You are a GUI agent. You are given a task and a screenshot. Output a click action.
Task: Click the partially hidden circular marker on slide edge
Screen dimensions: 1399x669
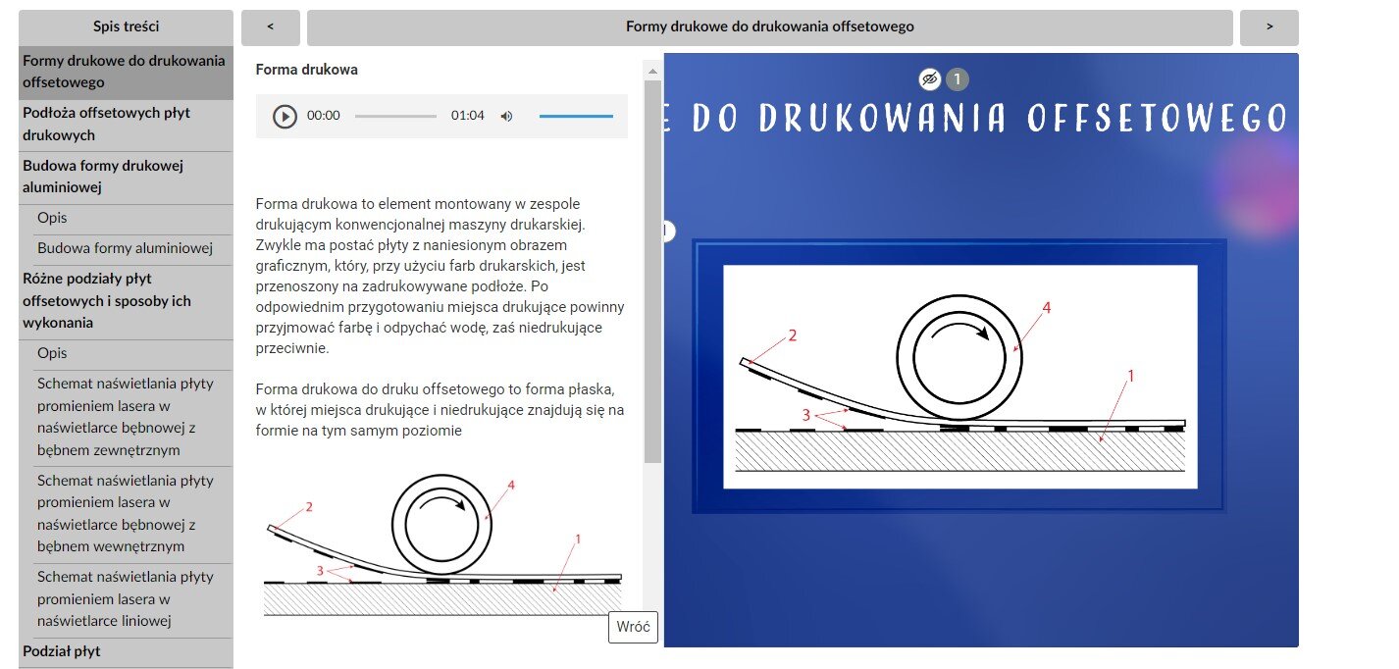click(670, 231)
